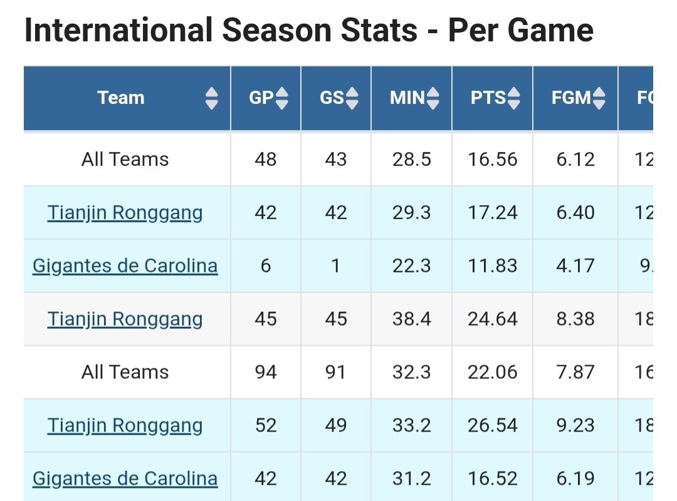Image resolution: width=677 pixels, height=501 pixels.
Task: Click the GS column sort arrows
Action: pyautogui.click(x=352, y=98)
